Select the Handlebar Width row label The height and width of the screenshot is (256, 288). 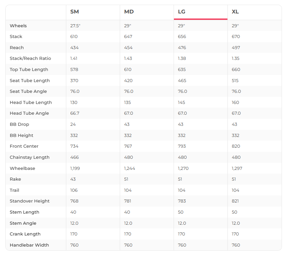(x=29, y=245)
